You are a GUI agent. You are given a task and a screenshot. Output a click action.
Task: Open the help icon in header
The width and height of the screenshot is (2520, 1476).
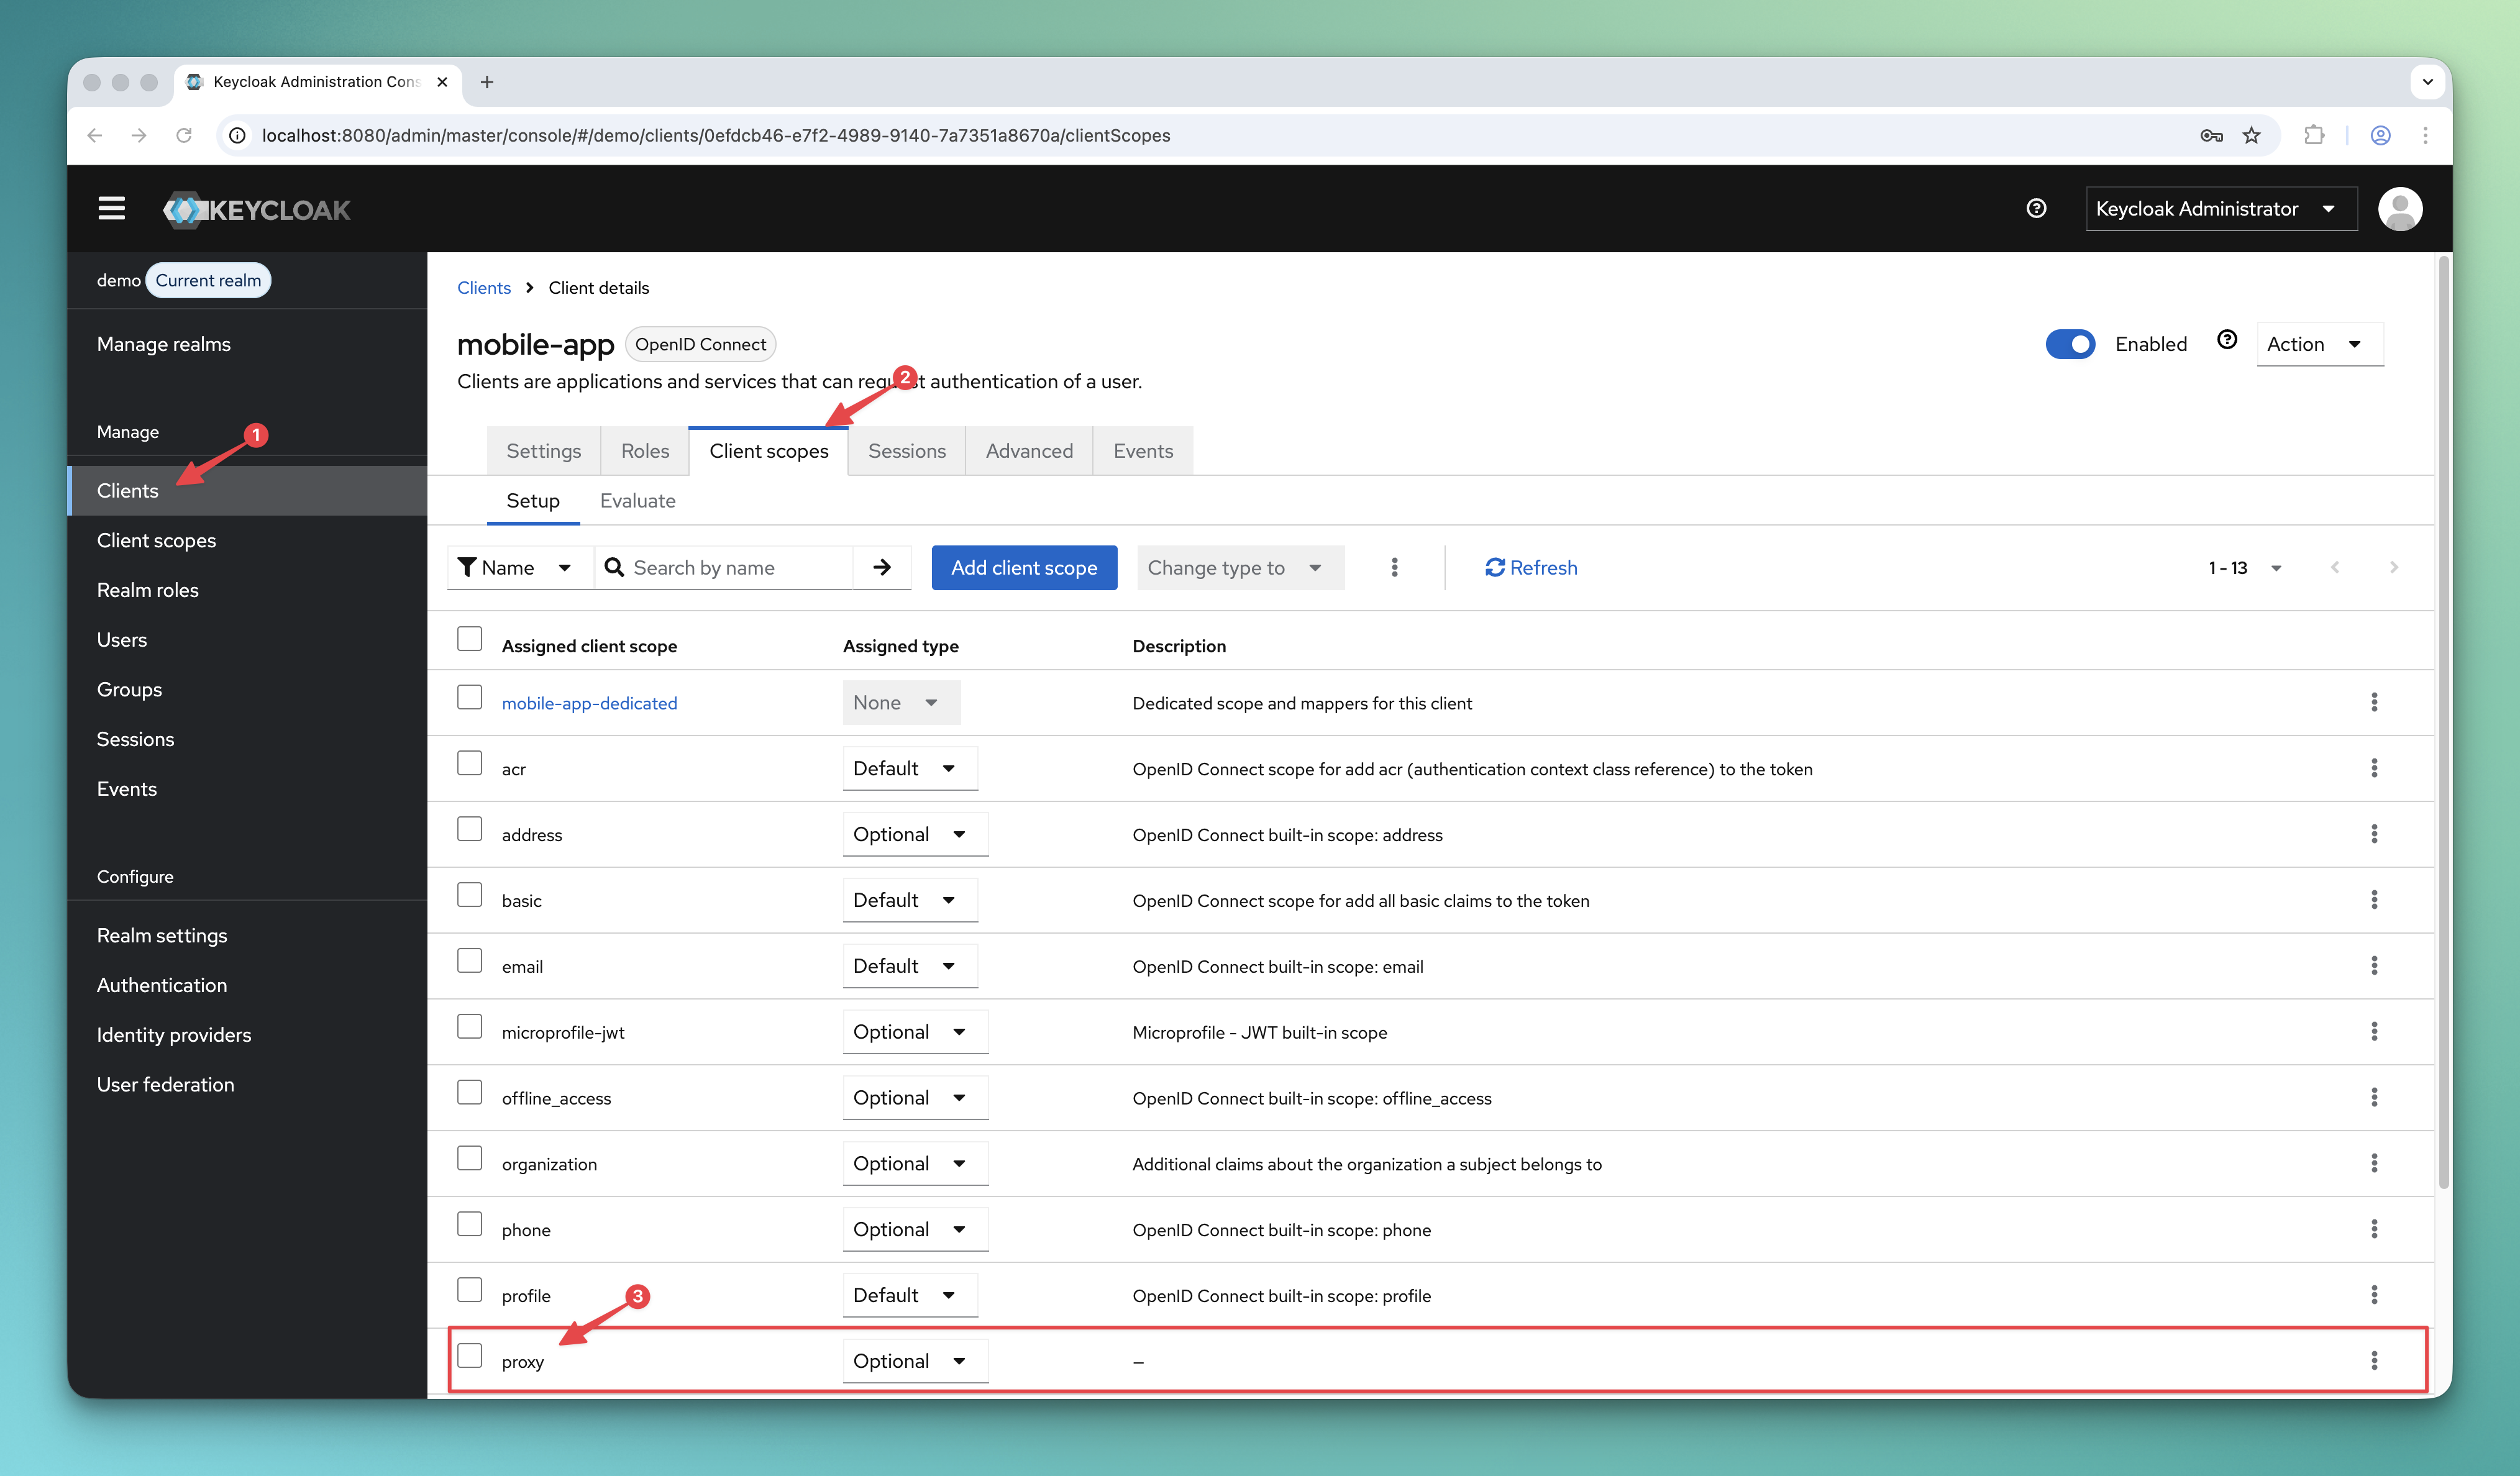tap(2036, 208)
